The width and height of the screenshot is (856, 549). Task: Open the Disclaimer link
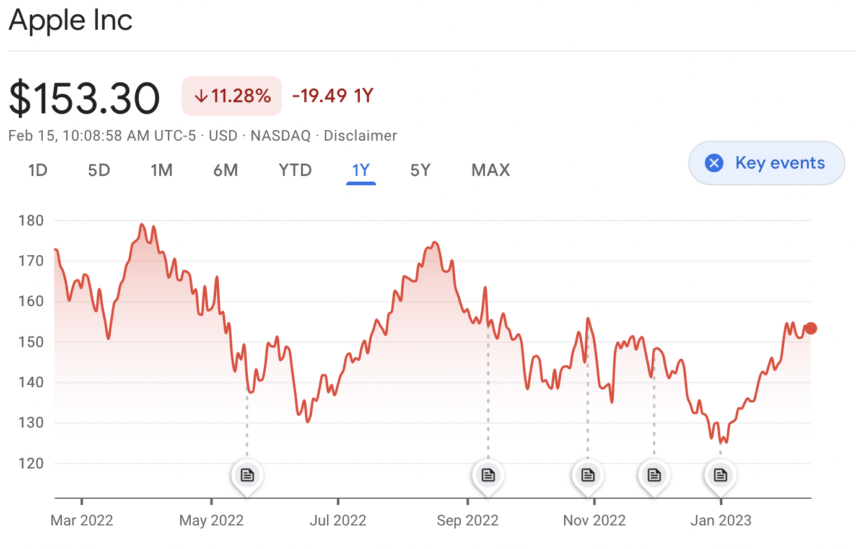(360, 136)
